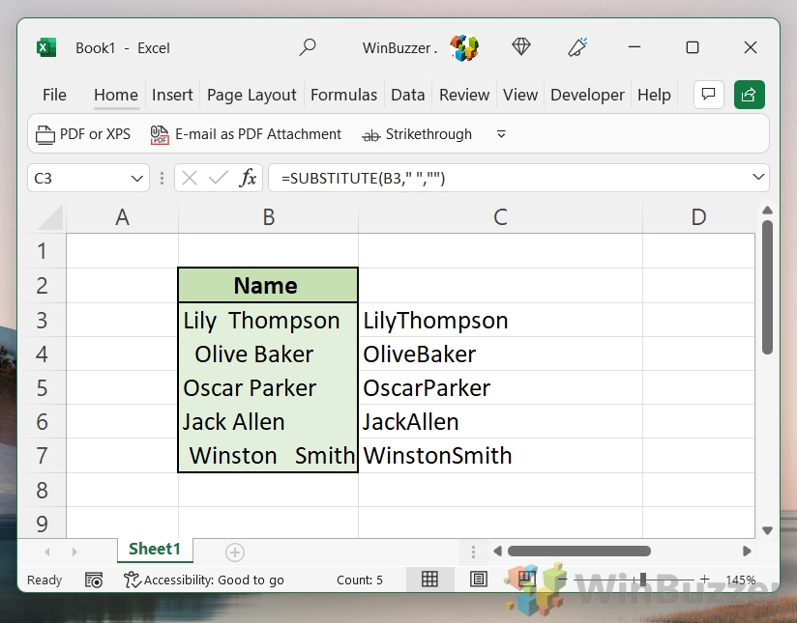
Task: Select cell showing OscarParker
Action: point(501,388)
